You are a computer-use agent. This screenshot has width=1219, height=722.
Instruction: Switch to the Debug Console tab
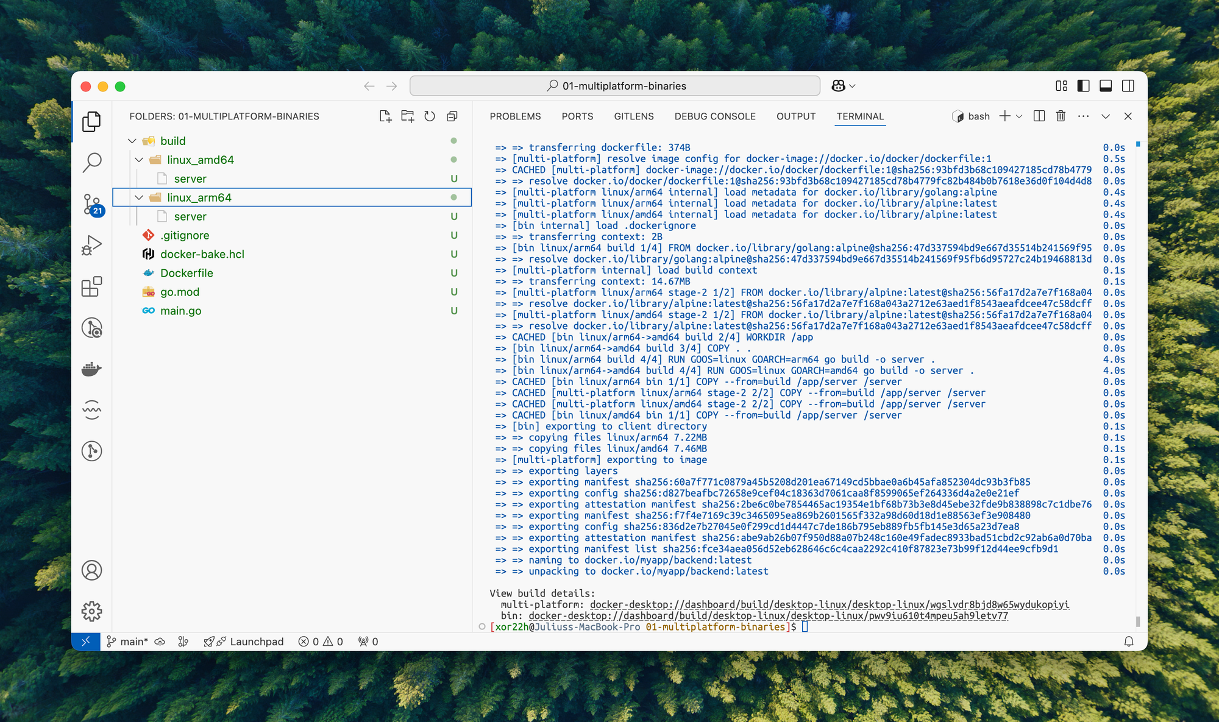715,116
